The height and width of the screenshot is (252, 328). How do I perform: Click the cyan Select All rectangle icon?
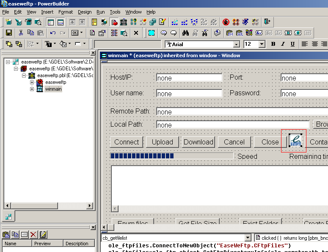[151, 33]
